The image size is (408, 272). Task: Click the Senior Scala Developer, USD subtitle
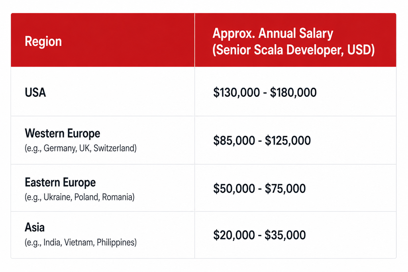click(x=294, y=50)
